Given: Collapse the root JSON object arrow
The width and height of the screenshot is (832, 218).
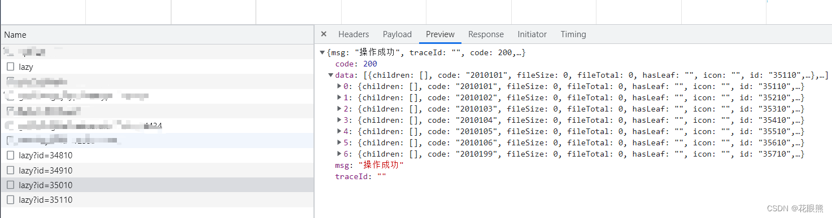Looking at the screenshot, I should 323,52.
